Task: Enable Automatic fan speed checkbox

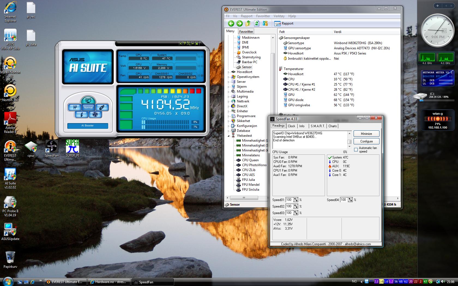Action: (356, 150)
